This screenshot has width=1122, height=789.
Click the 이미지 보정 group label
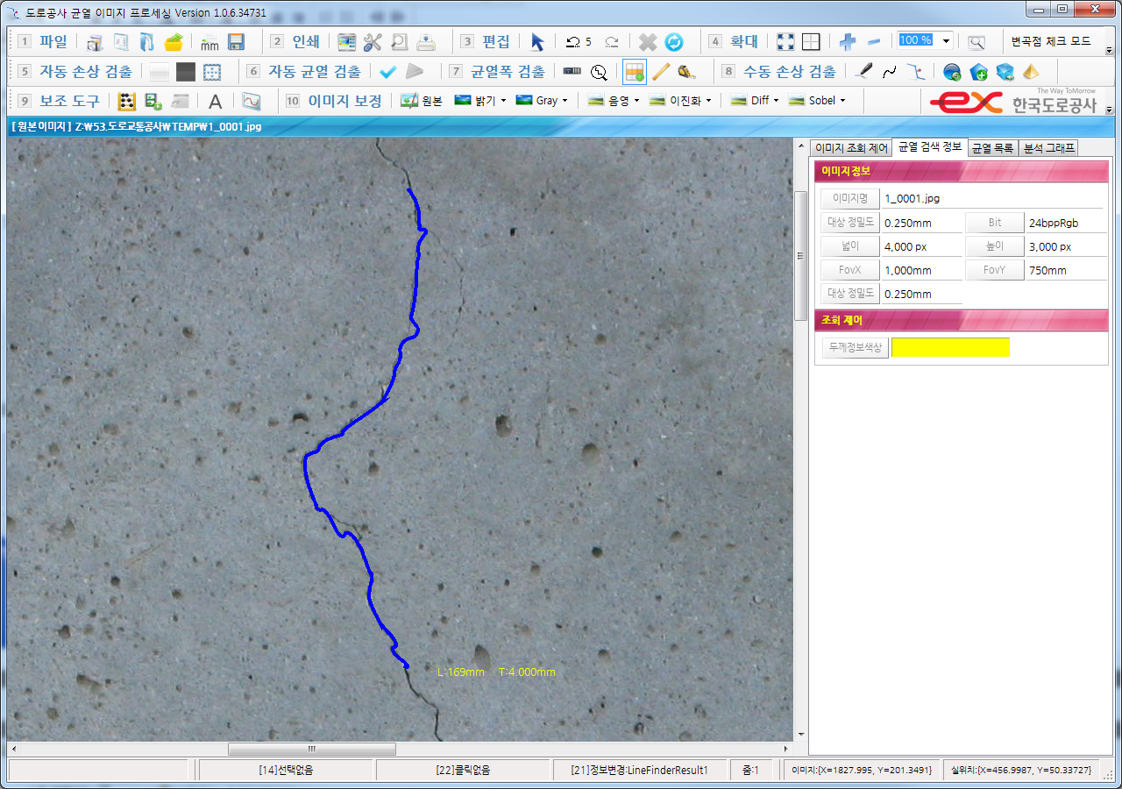point(344,101)
